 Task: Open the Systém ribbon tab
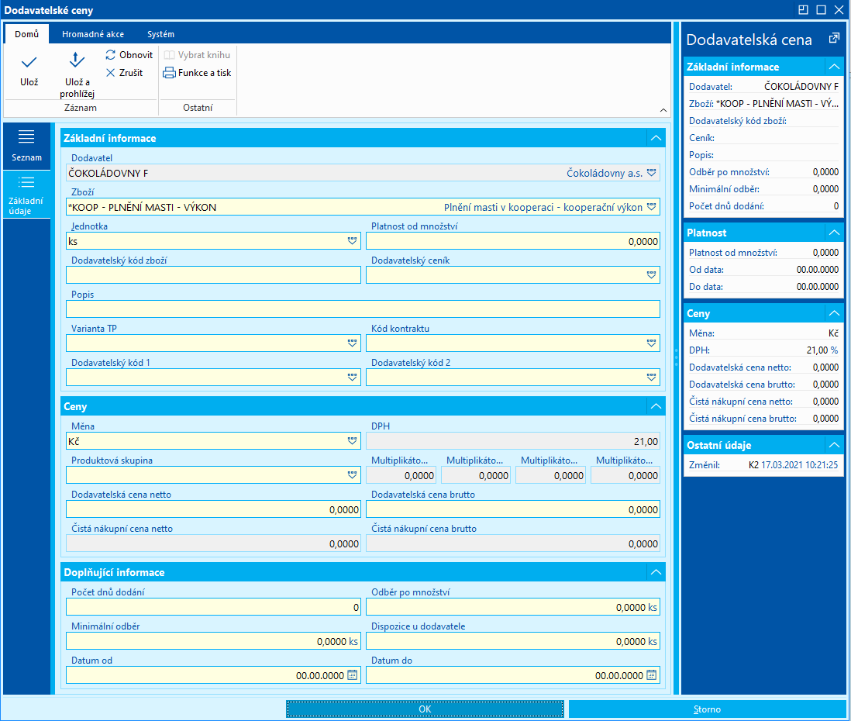click(x=160, y=34)
